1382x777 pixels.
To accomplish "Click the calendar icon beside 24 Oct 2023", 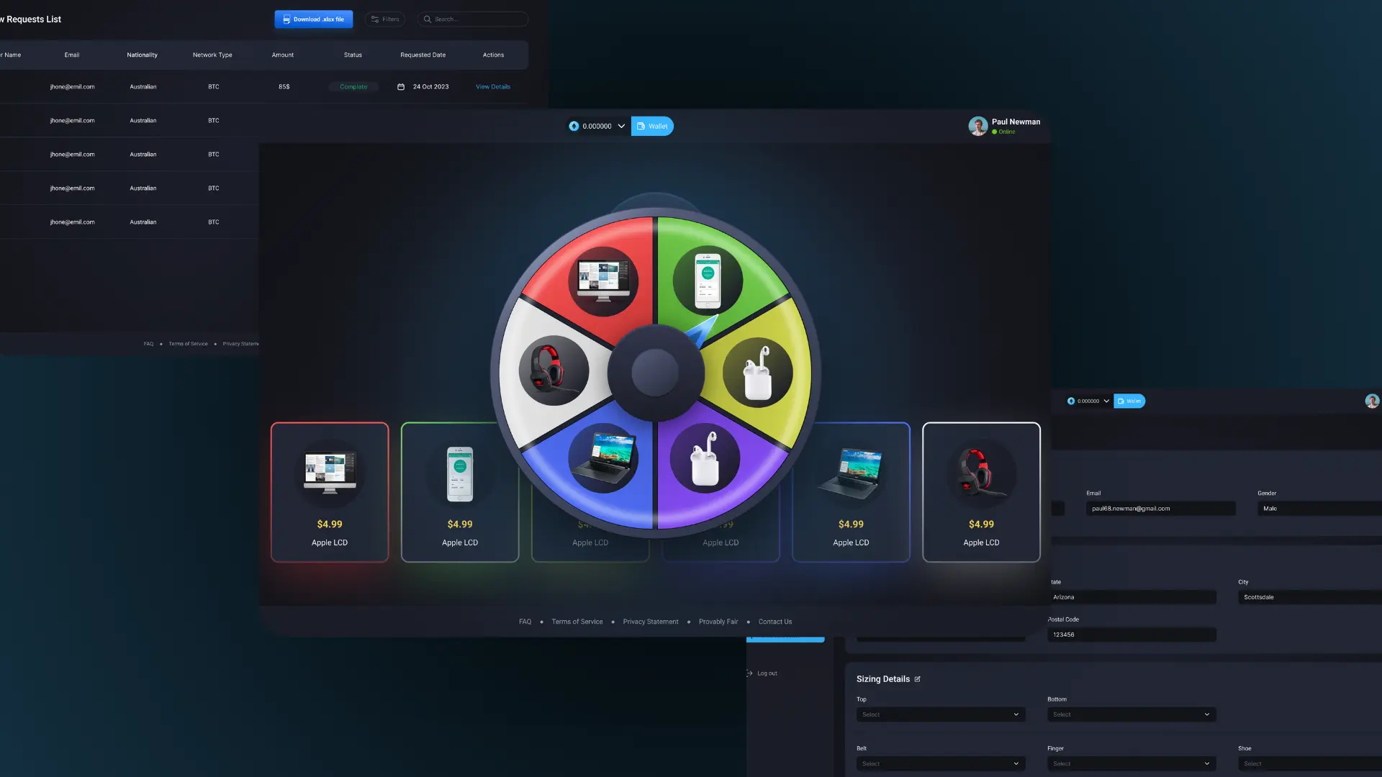I will pyautogui.click(x=401, y=87).
